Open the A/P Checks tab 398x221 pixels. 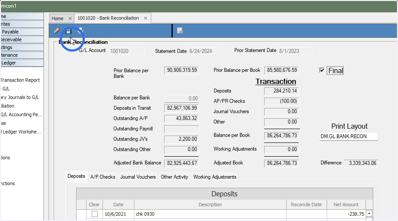103,177
